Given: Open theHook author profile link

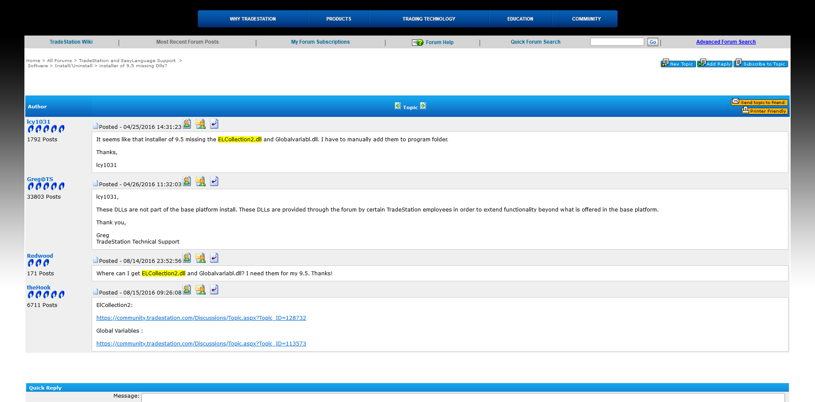Looking at the screenshot, I should point(39,288).
